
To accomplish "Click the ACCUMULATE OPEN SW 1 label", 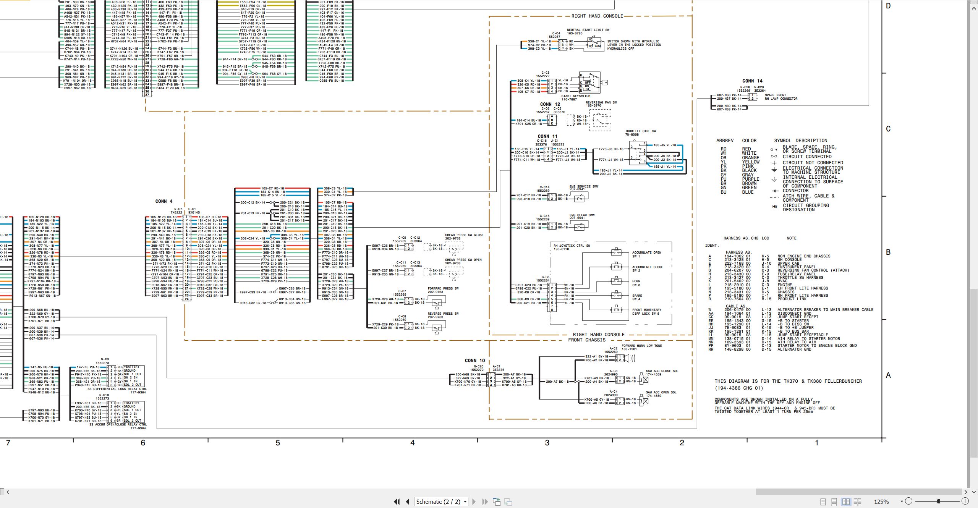I will [x=647, y=254].
